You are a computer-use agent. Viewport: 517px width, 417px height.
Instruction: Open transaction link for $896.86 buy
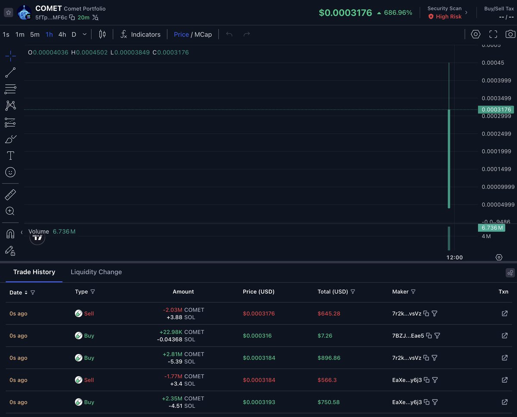coord(505,357)
